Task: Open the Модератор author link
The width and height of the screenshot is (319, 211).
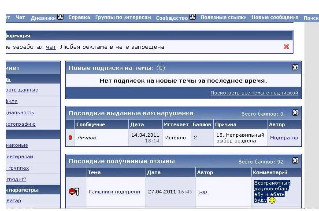Action: coord(284,138)
